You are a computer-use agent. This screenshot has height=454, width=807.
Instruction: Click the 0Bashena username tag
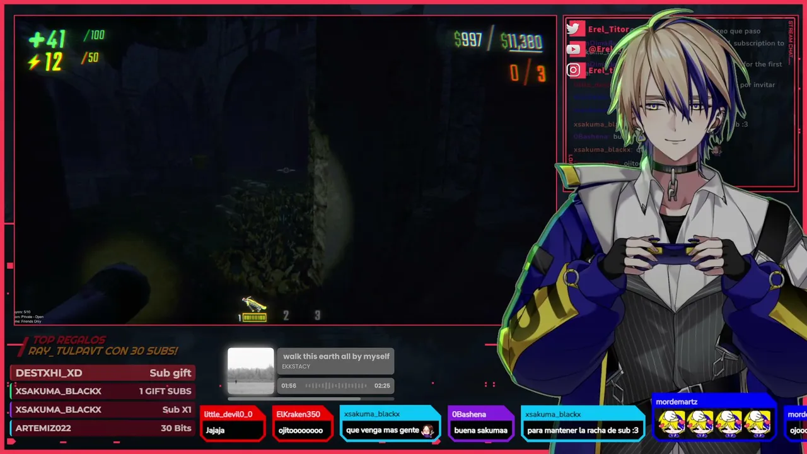click(469, 414)
